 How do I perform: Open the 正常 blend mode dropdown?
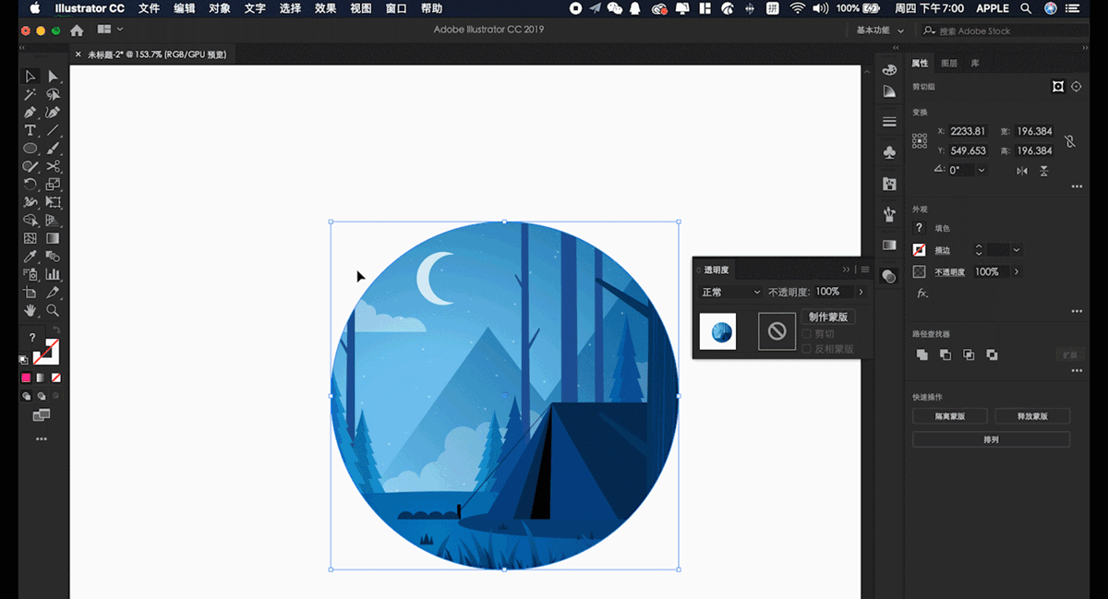[x=730, y=292]
